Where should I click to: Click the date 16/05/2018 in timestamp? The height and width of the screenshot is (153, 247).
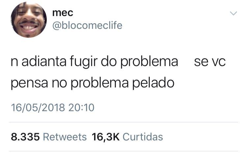click(x=38, y=108)
